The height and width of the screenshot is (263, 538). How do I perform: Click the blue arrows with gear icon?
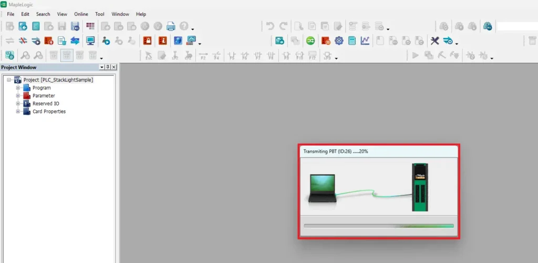(448, 41)
